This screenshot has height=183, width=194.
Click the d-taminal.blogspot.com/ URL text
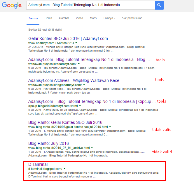[45, 169]
